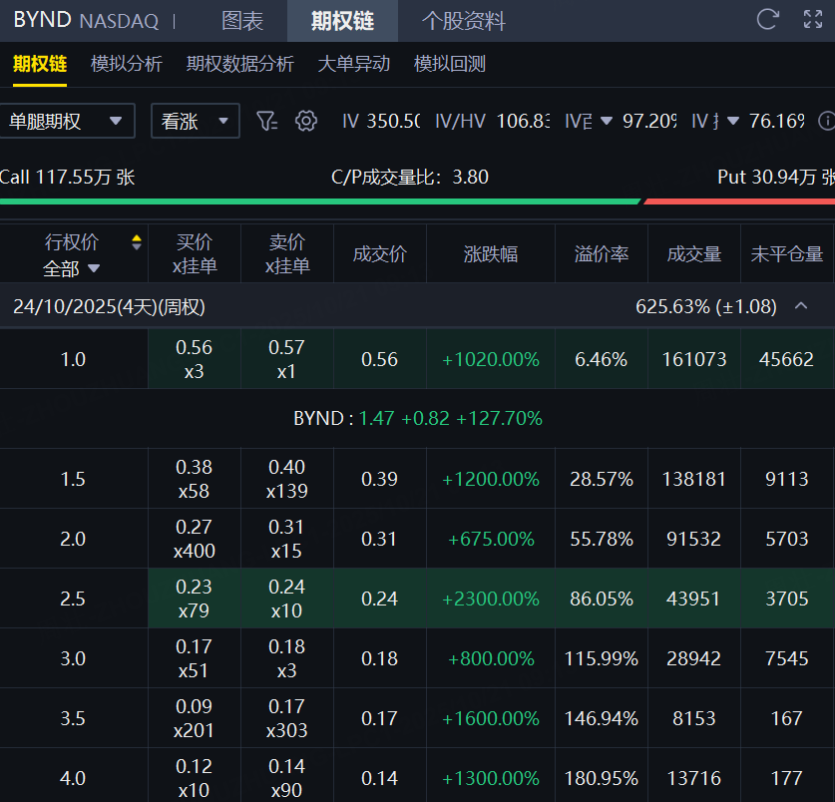
Task: Click the IV info circle icon
Action: pyautogui.click(x=826, y=121)
